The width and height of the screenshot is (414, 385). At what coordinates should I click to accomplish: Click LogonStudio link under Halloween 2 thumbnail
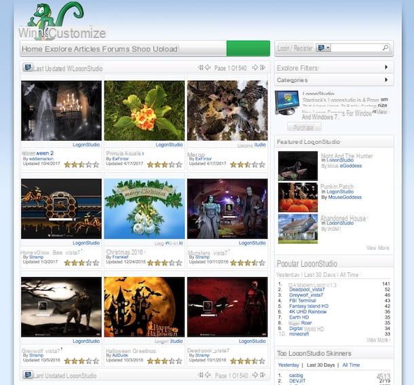[86, 145]
